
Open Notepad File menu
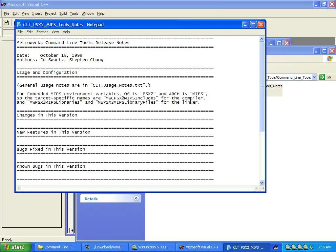20,32
